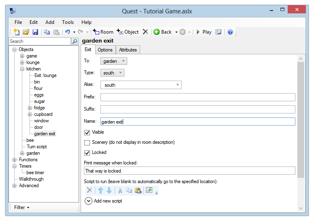
Task: Expand the fridge tree node
Action: coord(30,108)
